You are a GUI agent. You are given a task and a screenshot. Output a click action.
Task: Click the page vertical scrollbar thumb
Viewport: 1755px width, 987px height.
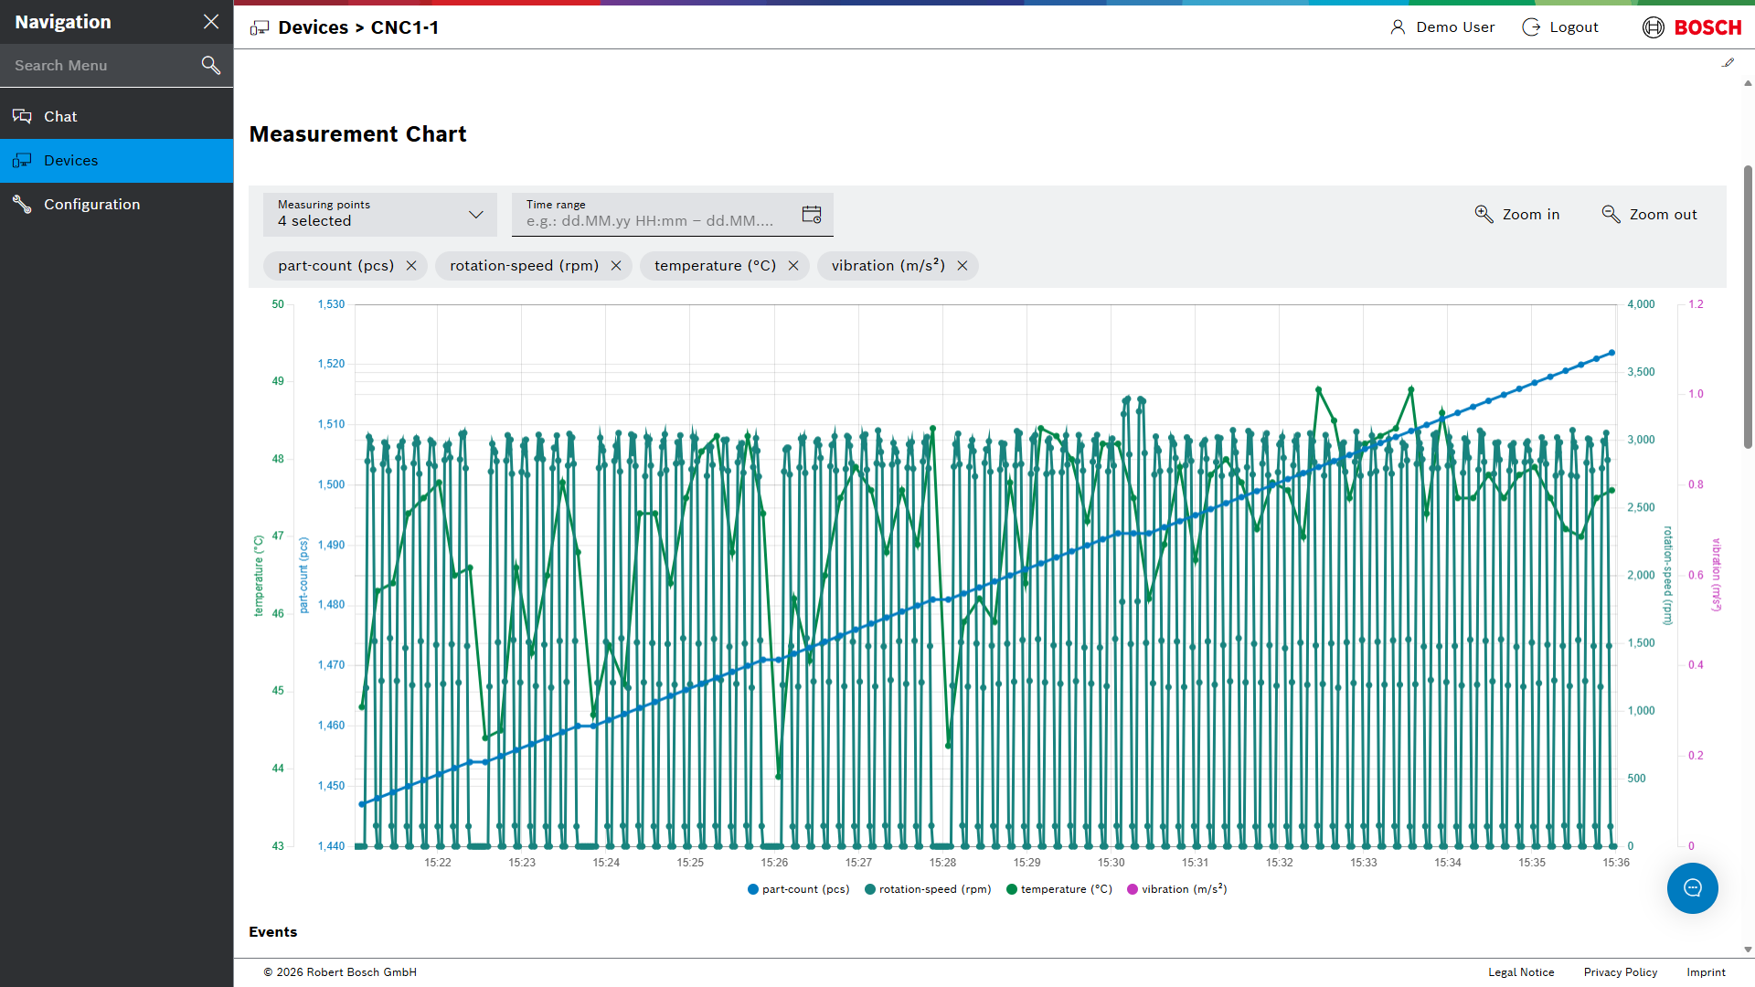[x=1748, y=306]
